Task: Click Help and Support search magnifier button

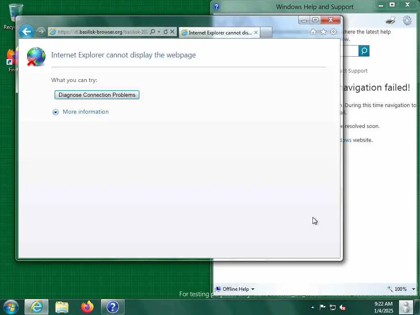Action: point(364,51)
